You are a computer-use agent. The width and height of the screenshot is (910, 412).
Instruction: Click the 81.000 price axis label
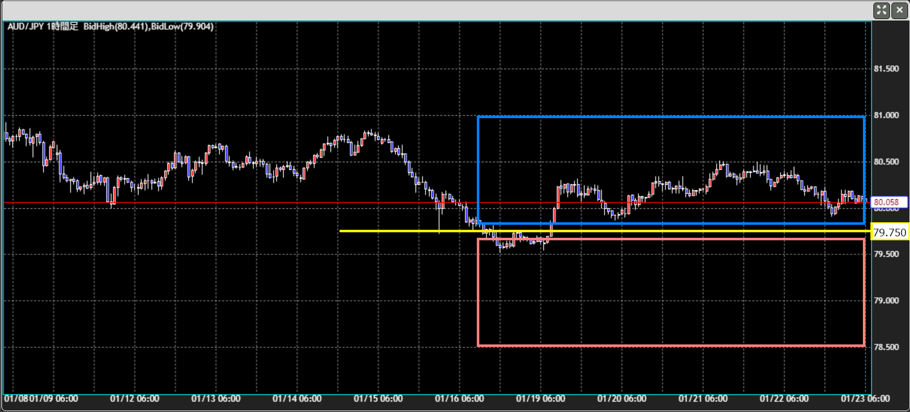point(886,115)
